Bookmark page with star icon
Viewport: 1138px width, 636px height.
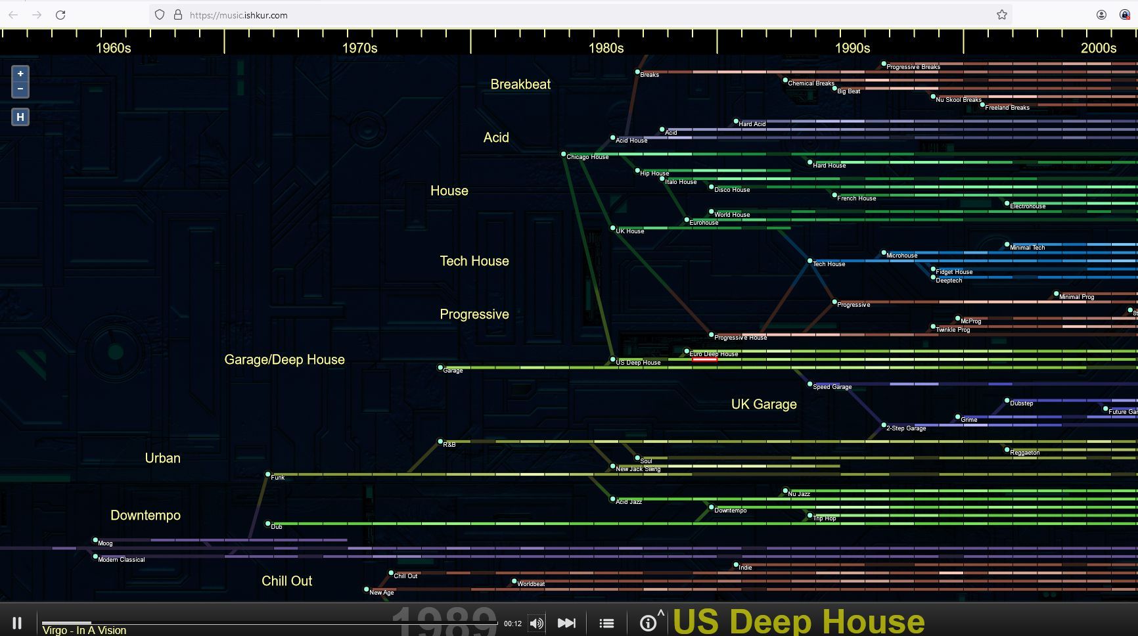[1001, 14]
